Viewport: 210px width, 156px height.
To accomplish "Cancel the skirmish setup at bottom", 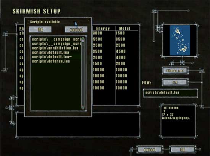I will (150, 150).
